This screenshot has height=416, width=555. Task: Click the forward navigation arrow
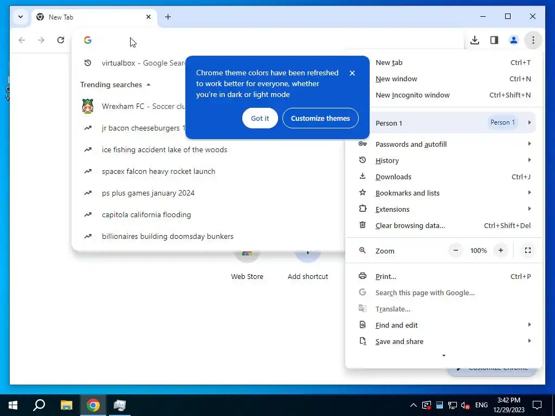pyautogui.click(x=41, y=40)
